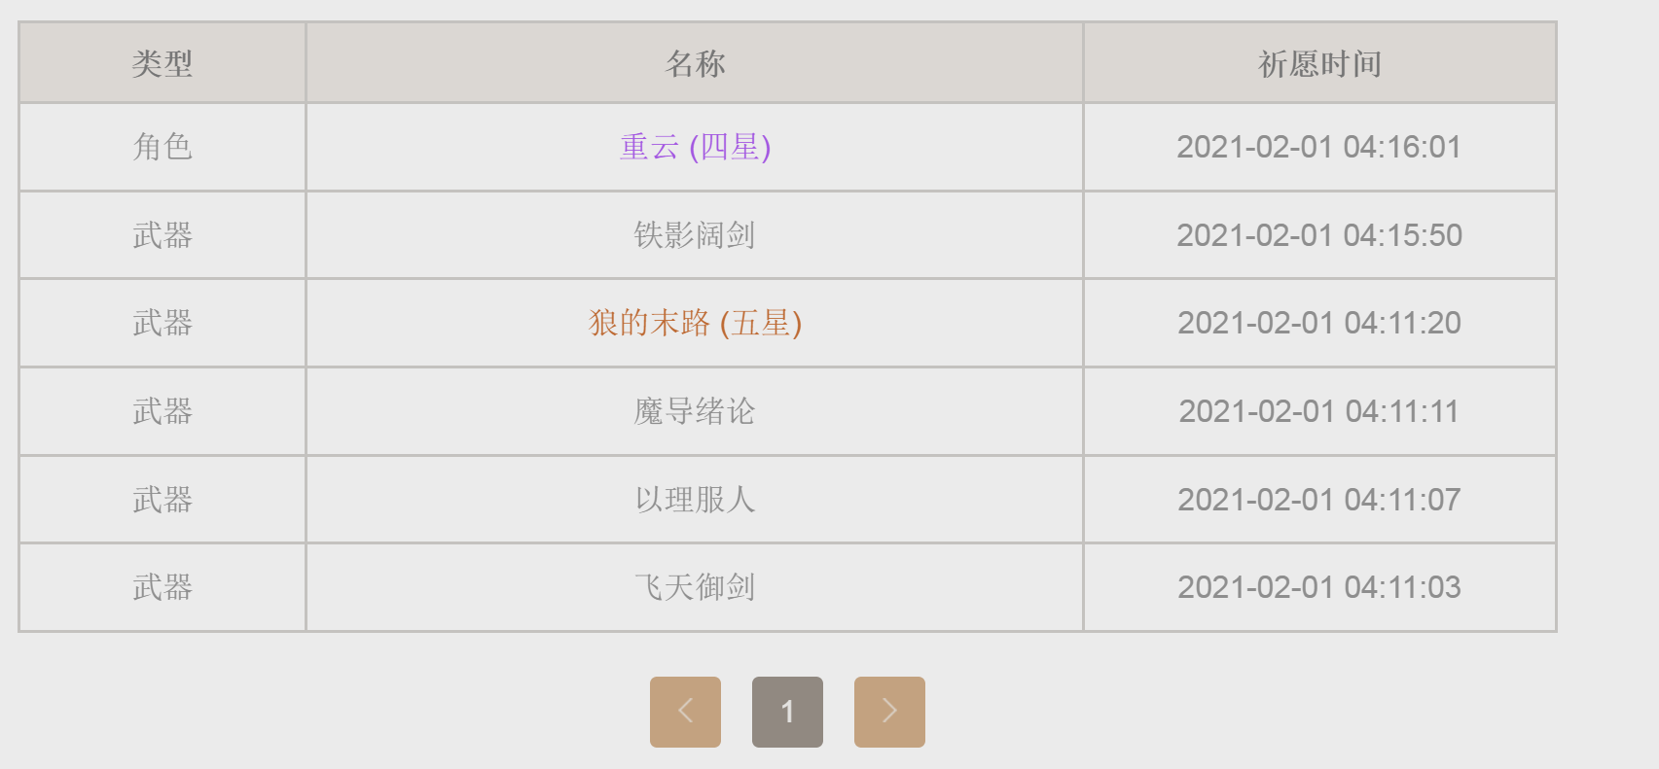Click timestamp 2021-02-01 04:11:03
1659x769 pixels.
tap(1319, 587)
